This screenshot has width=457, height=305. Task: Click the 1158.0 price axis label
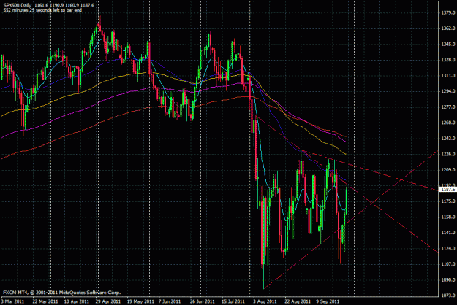click(448, 217)
